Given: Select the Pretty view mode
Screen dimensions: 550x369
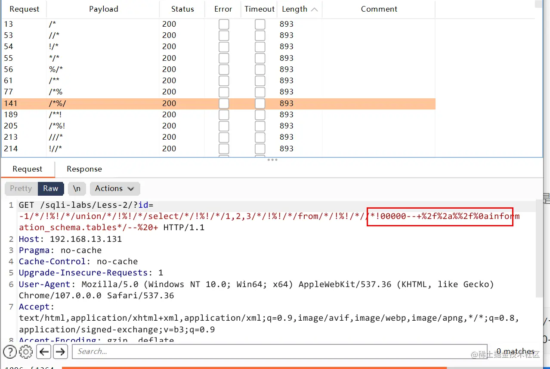Looking at the screenshot, I should 21,188.
